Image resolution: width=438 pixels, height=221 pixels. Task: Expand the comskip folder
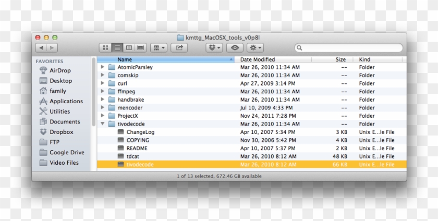(x=103, y=75)
